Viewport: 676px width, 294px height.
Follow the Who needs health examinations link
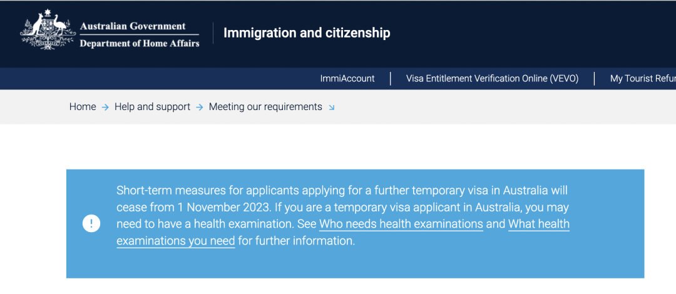401,224
